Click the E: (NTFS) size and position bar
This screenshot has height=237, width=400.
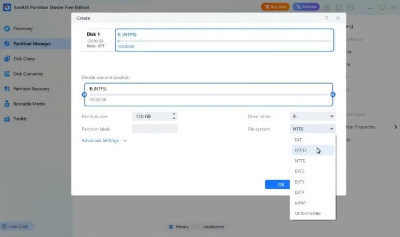209,94
